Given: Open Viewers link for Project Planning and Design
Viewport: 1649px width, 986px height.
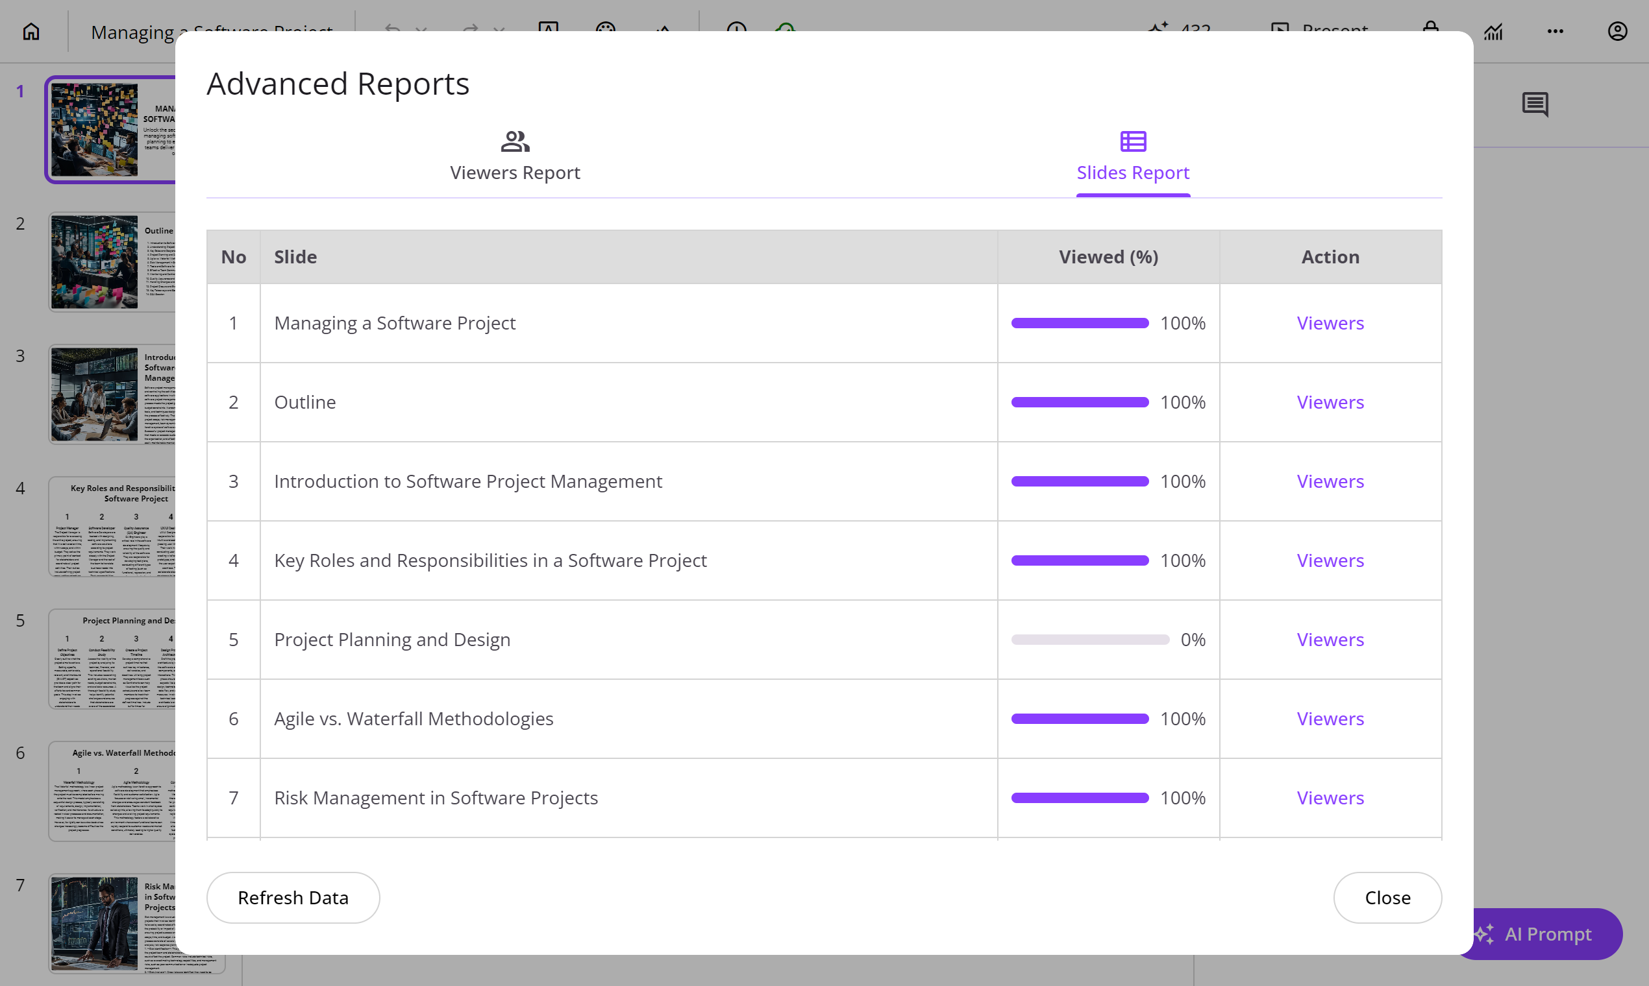Looking at the screenshot, I should coord(1330,639).
